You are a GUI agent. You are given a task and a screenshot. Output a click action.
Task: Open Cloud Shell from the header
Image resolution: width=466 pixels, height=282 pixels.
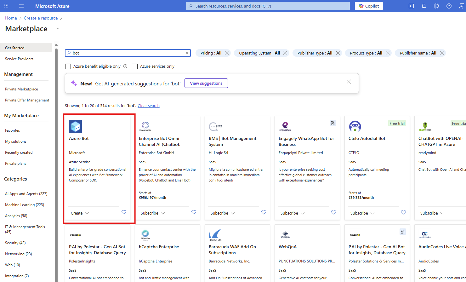pos(411,6)
